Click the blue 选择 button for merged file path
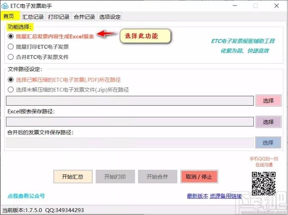288x215 pixels. point(268,142)
